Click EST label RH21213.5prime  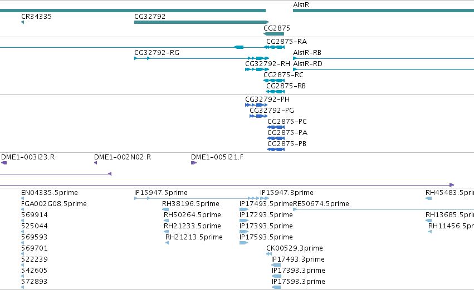(x=194, y=237)
